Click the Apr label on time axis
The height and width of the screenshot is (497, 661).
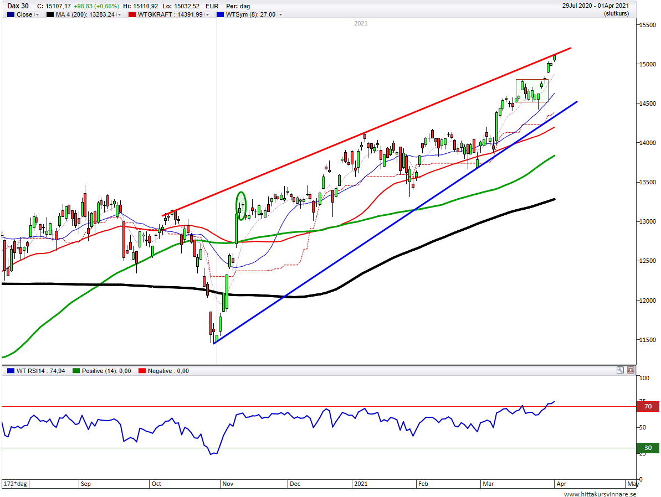coord(561,484)
